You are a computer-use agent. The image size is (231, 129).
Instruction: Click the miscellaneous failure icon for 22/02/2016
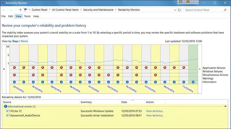click(x=14, y=75)
